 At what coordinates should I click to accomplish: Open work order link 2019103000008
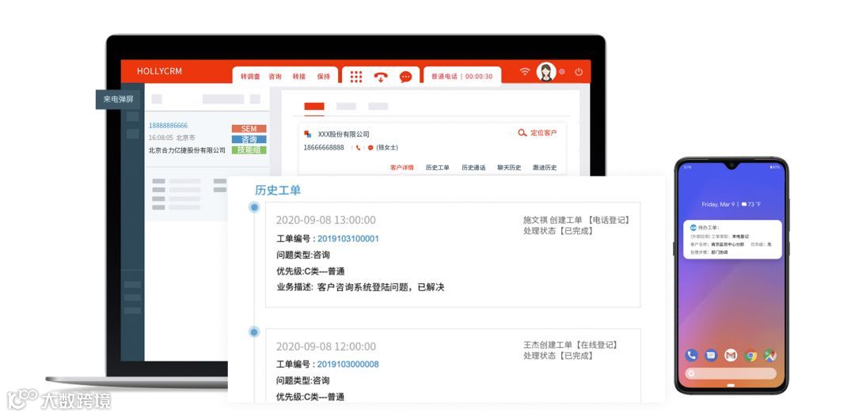(348, 365)
